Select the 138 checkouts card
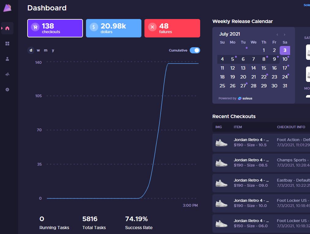 click(55, 28)
